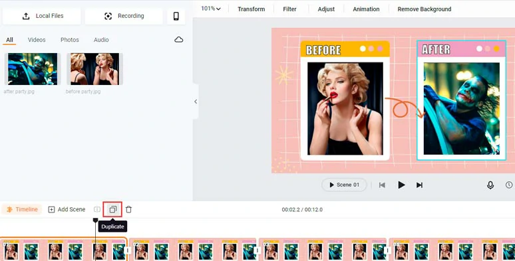Select scene 03 clip in the timeline
Image resolution: width=515 pixels, height=261 pixels.
pyautogui.click(x=323, y=250)
